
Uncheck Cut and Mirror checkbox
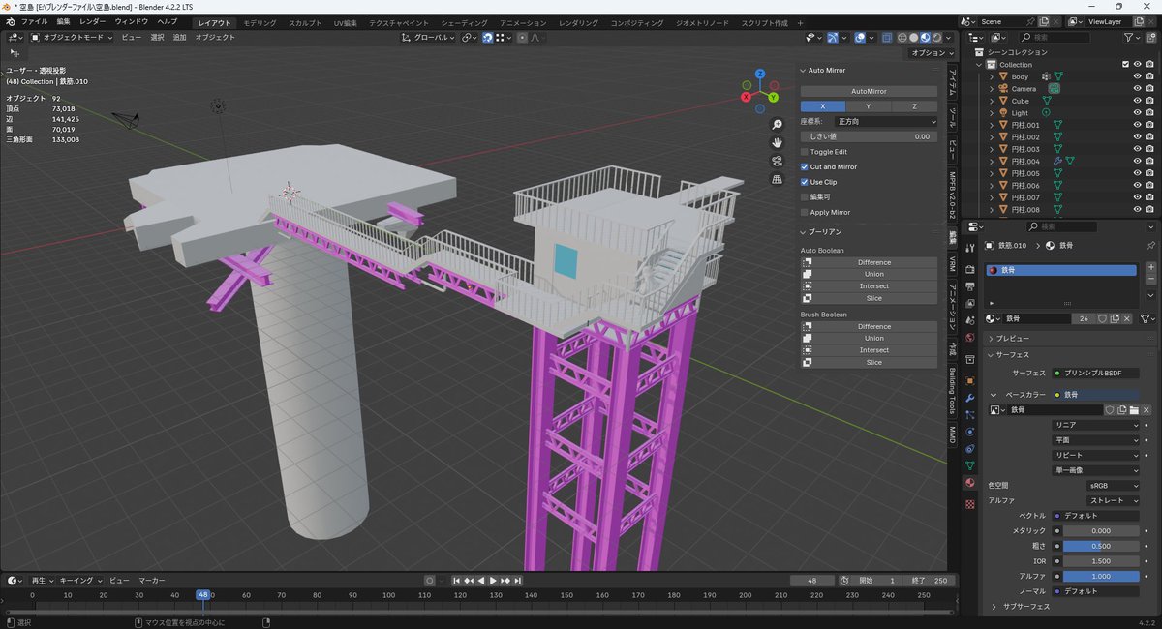tap(805, 166)
